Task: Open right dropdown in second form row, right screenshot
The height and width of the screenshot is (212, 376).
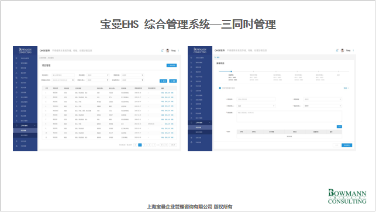Action: pos(323,106)
